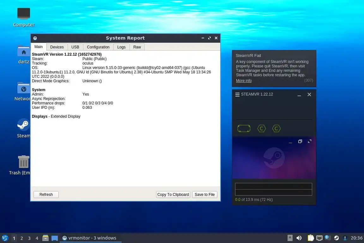The width and height of the screenshot is (364, 243).
Task: Click the exclamation update notifier tray icon
Action: tap(345, 238)
